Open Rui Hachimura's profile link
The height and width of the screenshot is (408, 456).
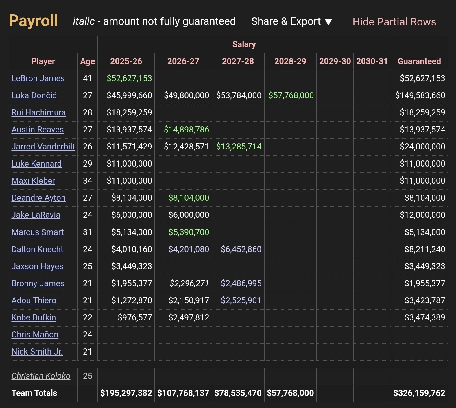click(x=38, y=112)
